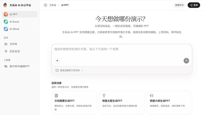Click AI PPT breadcrumb label
The width and height of the screenshot is (204, 115).
[65, 5]
